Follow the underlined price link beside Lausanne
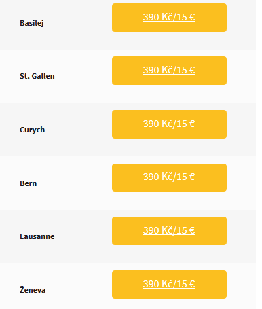The height and width of the screenshot is (309, 262). (x=169, y=230)
